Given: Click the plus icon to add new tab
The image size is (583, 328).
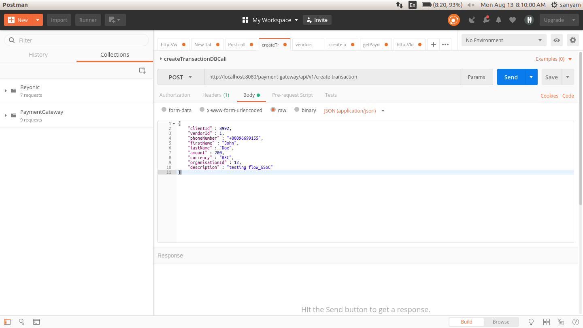Looking at the screenshot, I should [433, 45].
